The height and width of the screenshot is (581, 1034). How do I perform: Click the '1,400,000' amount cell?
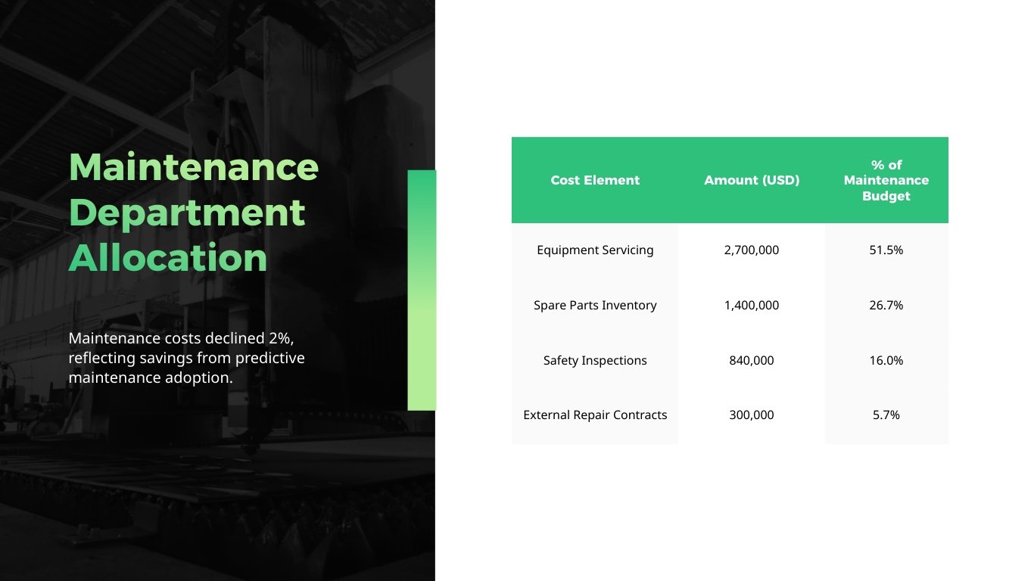tap(752, 305)
